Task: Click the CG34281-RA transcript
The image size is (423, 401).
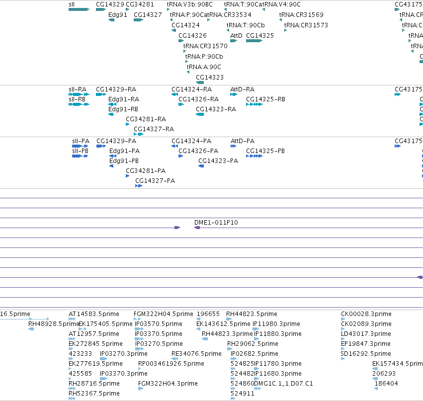Action: [128, 124]
